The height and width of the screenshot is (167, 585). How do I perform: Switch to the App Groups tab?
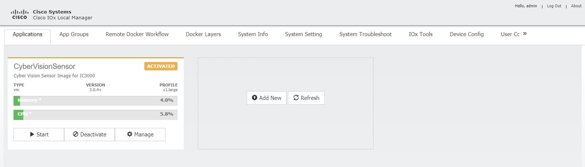(74, 34)
